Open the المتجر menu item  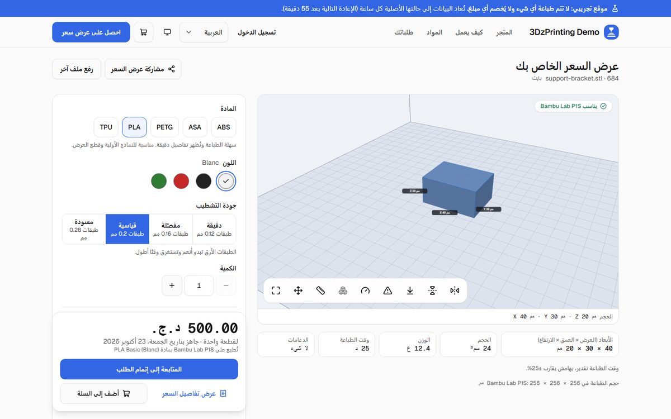point(504,32)
